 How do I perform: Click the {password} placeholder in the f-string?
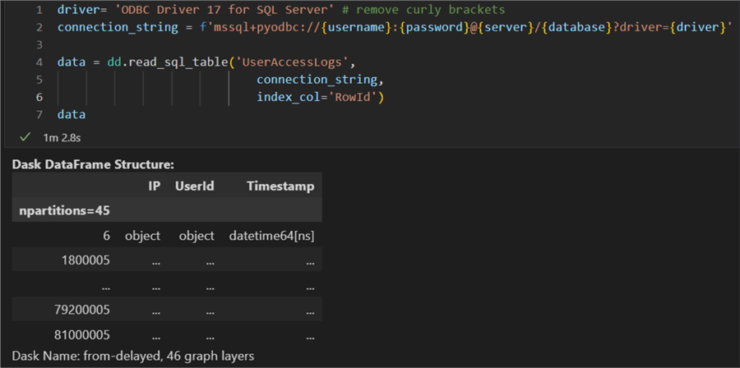434,27
